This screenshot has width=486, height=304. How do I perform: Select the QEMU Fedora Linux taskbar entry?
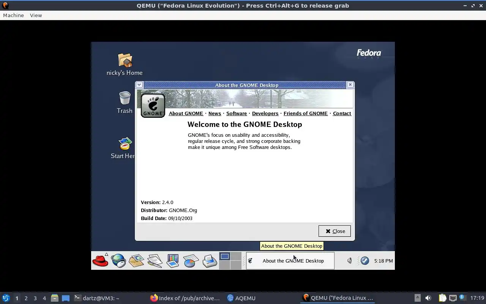(x=338, y=298)
